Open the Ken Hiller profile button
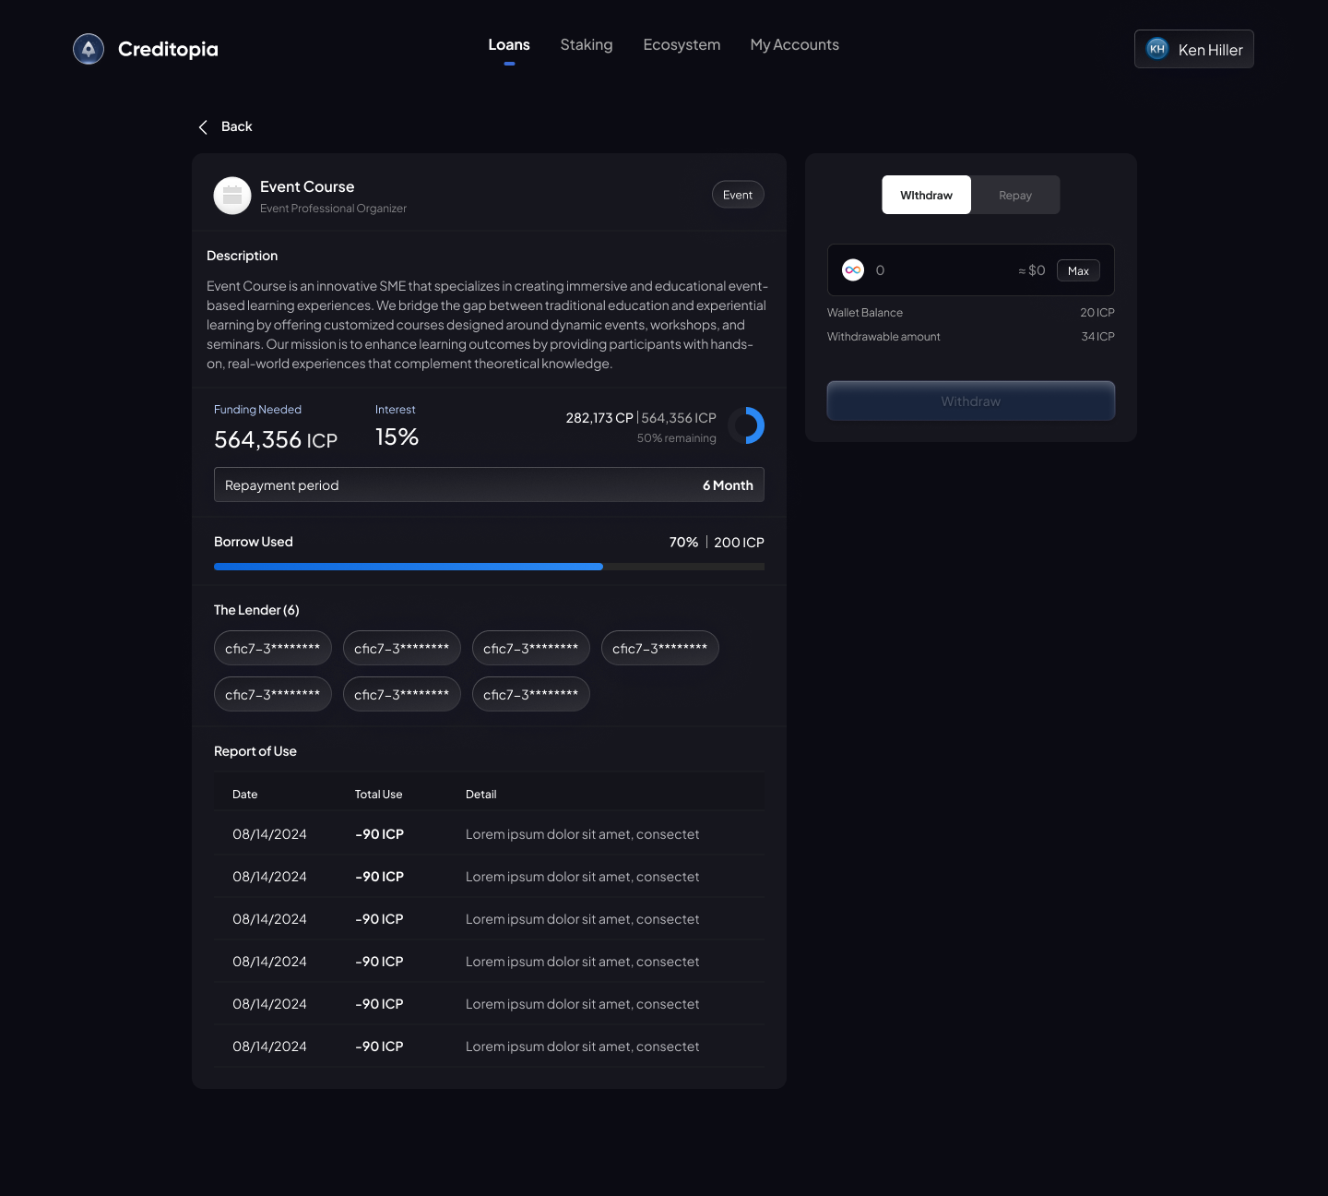Viewport: 1328px width, 1196px height. click(1194, 49)
